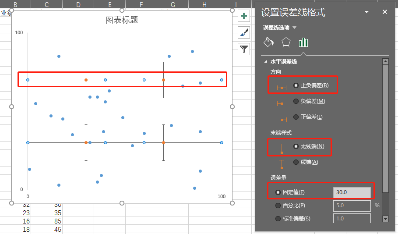Click the 正偏差 error bar preview icon
398x234 pixels.
point(284,120)
